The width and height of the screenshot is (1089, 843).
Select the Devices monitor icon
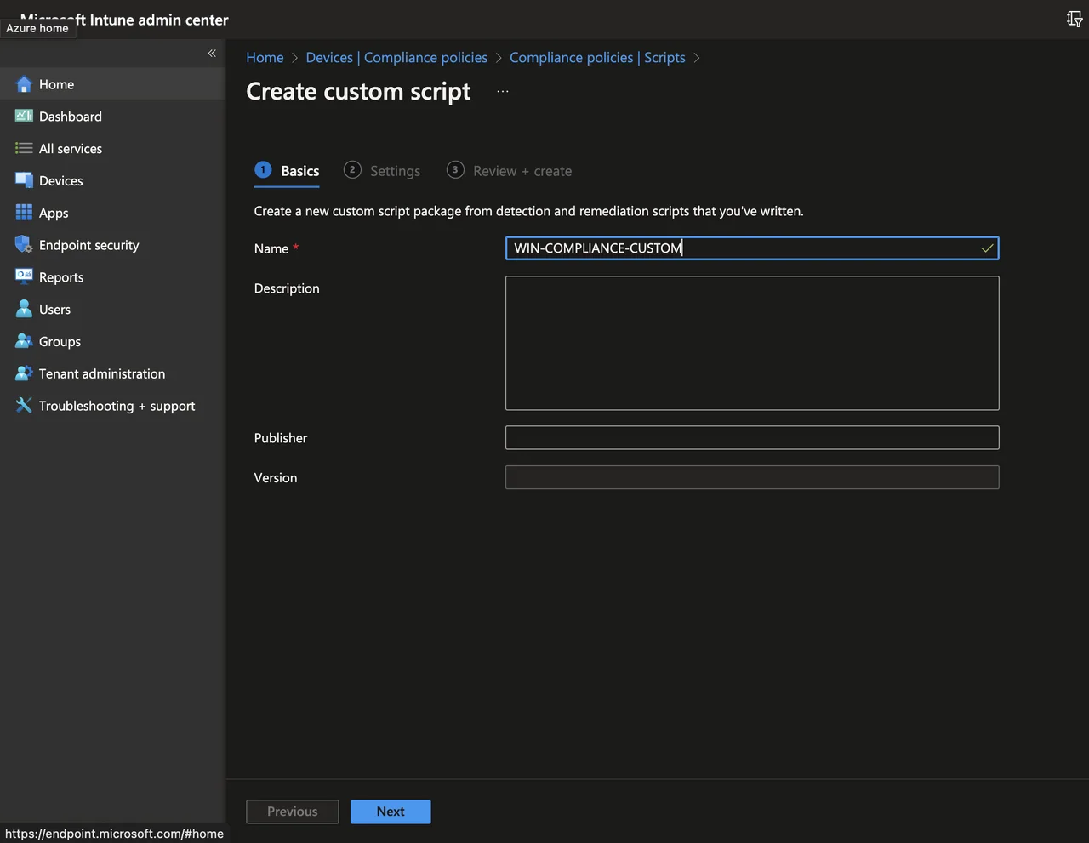click(24, 180)
